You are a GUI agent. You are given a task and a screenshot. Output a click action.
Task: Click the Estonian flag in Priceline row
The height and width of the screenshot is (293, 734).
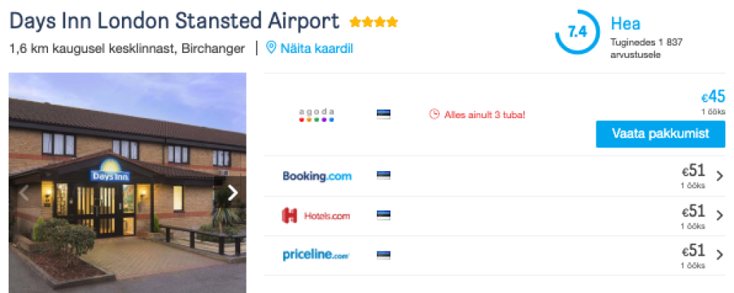click(x=383, y=254)
